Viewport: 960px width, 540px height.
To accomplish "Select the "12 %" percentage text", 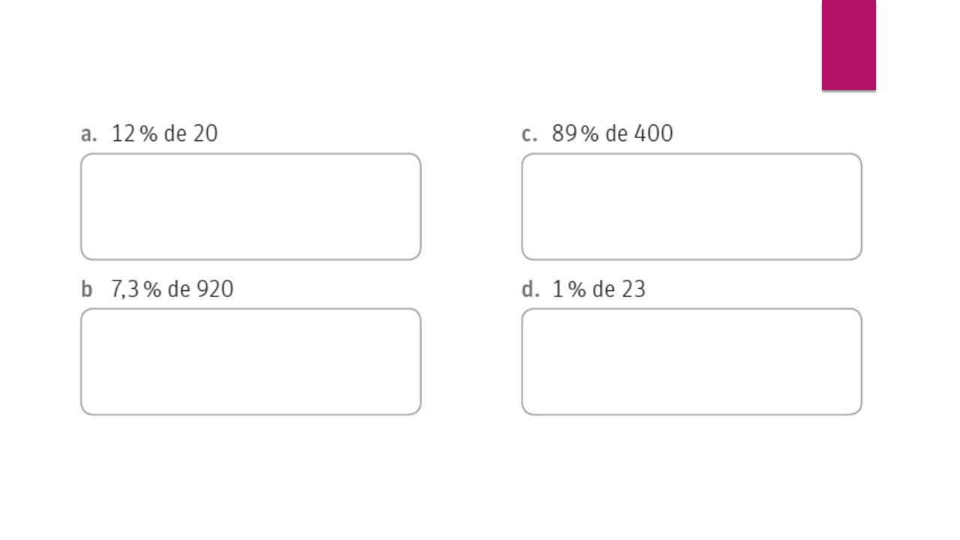I will click(134, 134).
